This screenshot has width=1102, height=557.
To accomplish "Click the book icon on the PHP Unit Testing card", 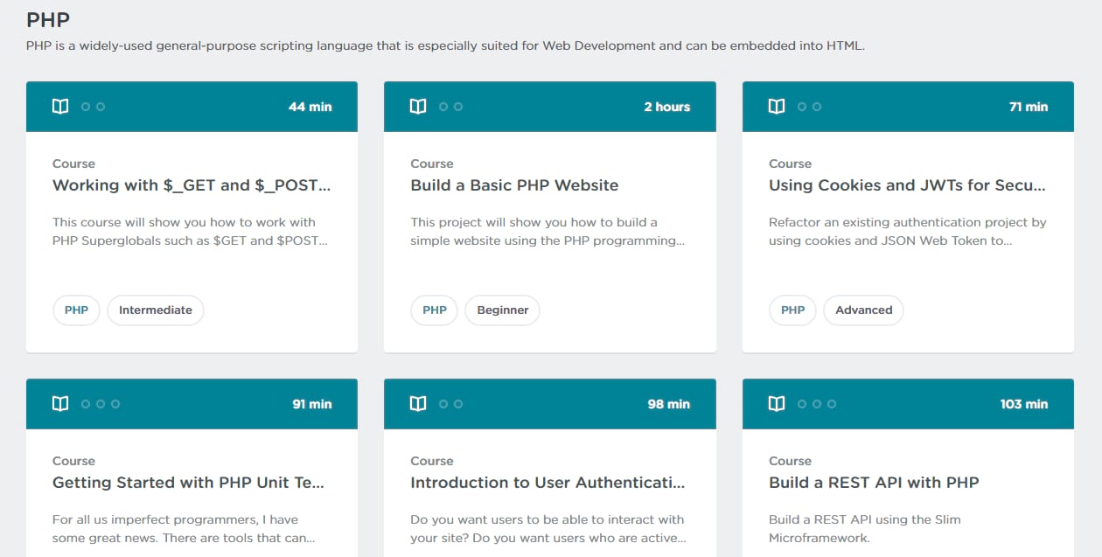I will click(x=59, y=403).
